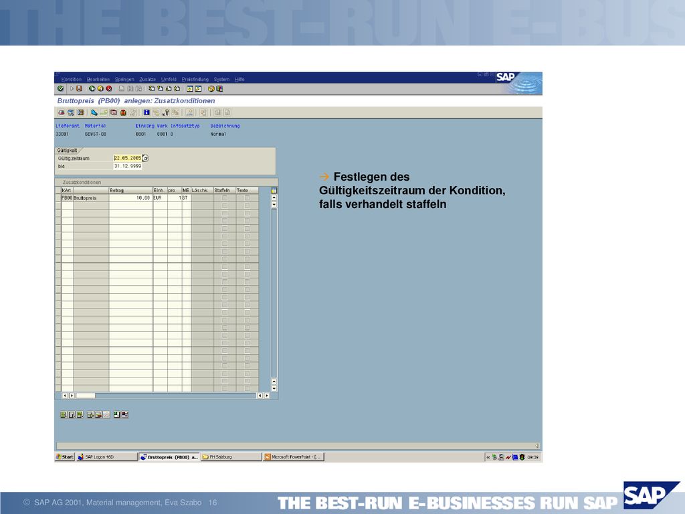Click the table configuration icon above scrollbar
Image resolution: width=685 pixels, height=514 pixels.
coord(274,191)
